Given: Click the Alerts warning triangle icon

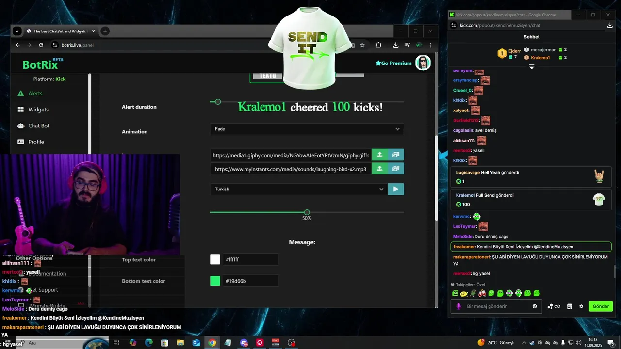Looking at the screenshot, I should point(20,93).
